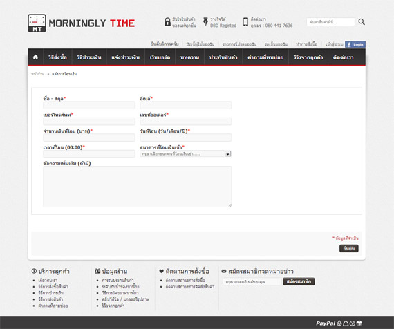Open วิธีสั่งซื้อ menu item
Image resolution: width=394 pixels, height=329 pixels.
[x=58, y=57]
